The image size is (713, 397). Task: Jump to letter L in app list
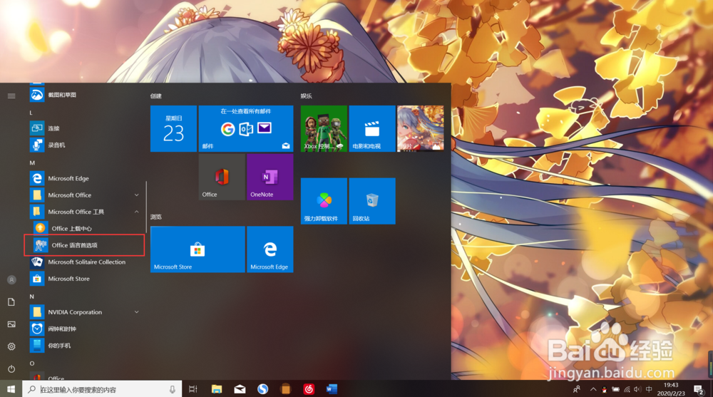(x=31, y=113)
